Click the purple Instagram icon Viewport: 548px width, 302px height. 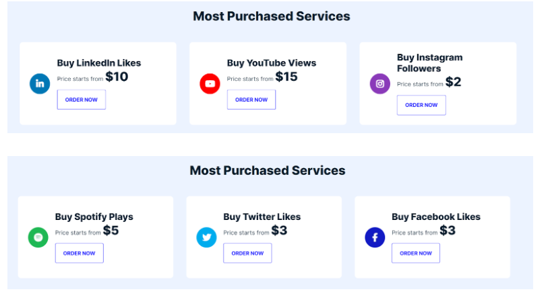[x=380, y=83]
